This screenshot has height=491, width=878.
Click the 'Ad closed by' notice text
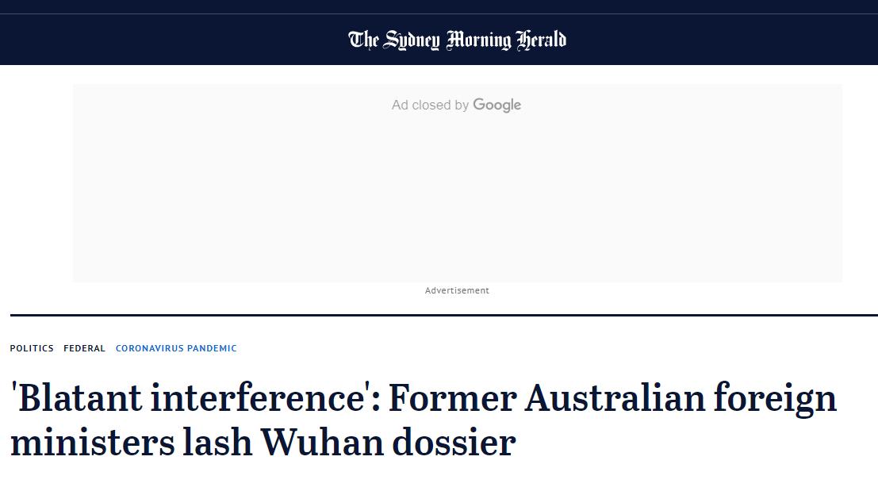(431, 105)
